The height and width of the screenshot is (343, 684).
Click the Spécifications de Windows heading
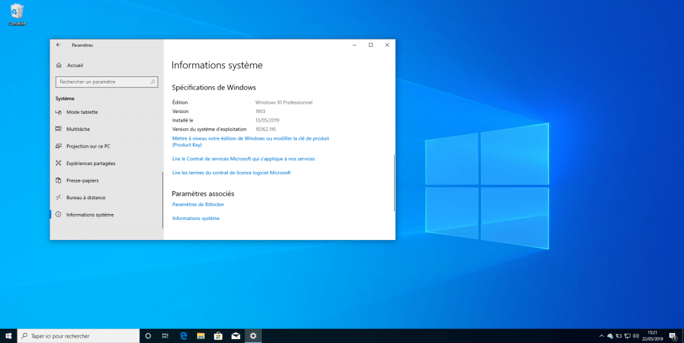214,88
